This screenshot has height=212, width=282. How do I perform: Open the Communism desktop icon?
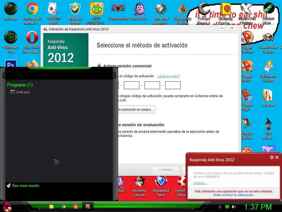pos(118,11)
